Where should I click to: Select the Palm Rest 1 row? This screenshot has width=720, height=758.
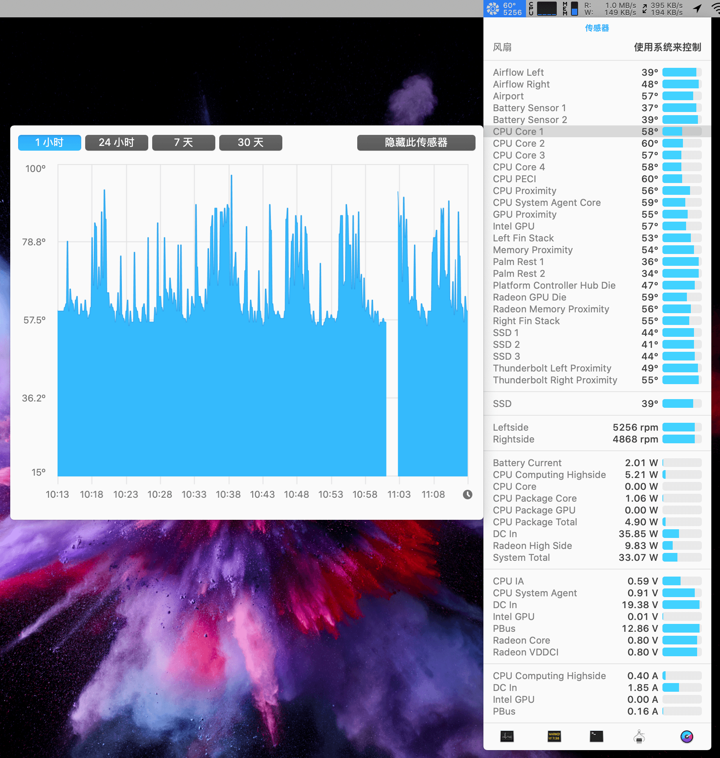click(x=597, y=261)
